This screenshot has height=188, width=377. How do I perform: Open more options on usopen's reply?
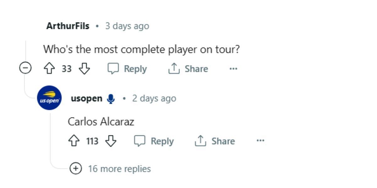click(260, 141)
